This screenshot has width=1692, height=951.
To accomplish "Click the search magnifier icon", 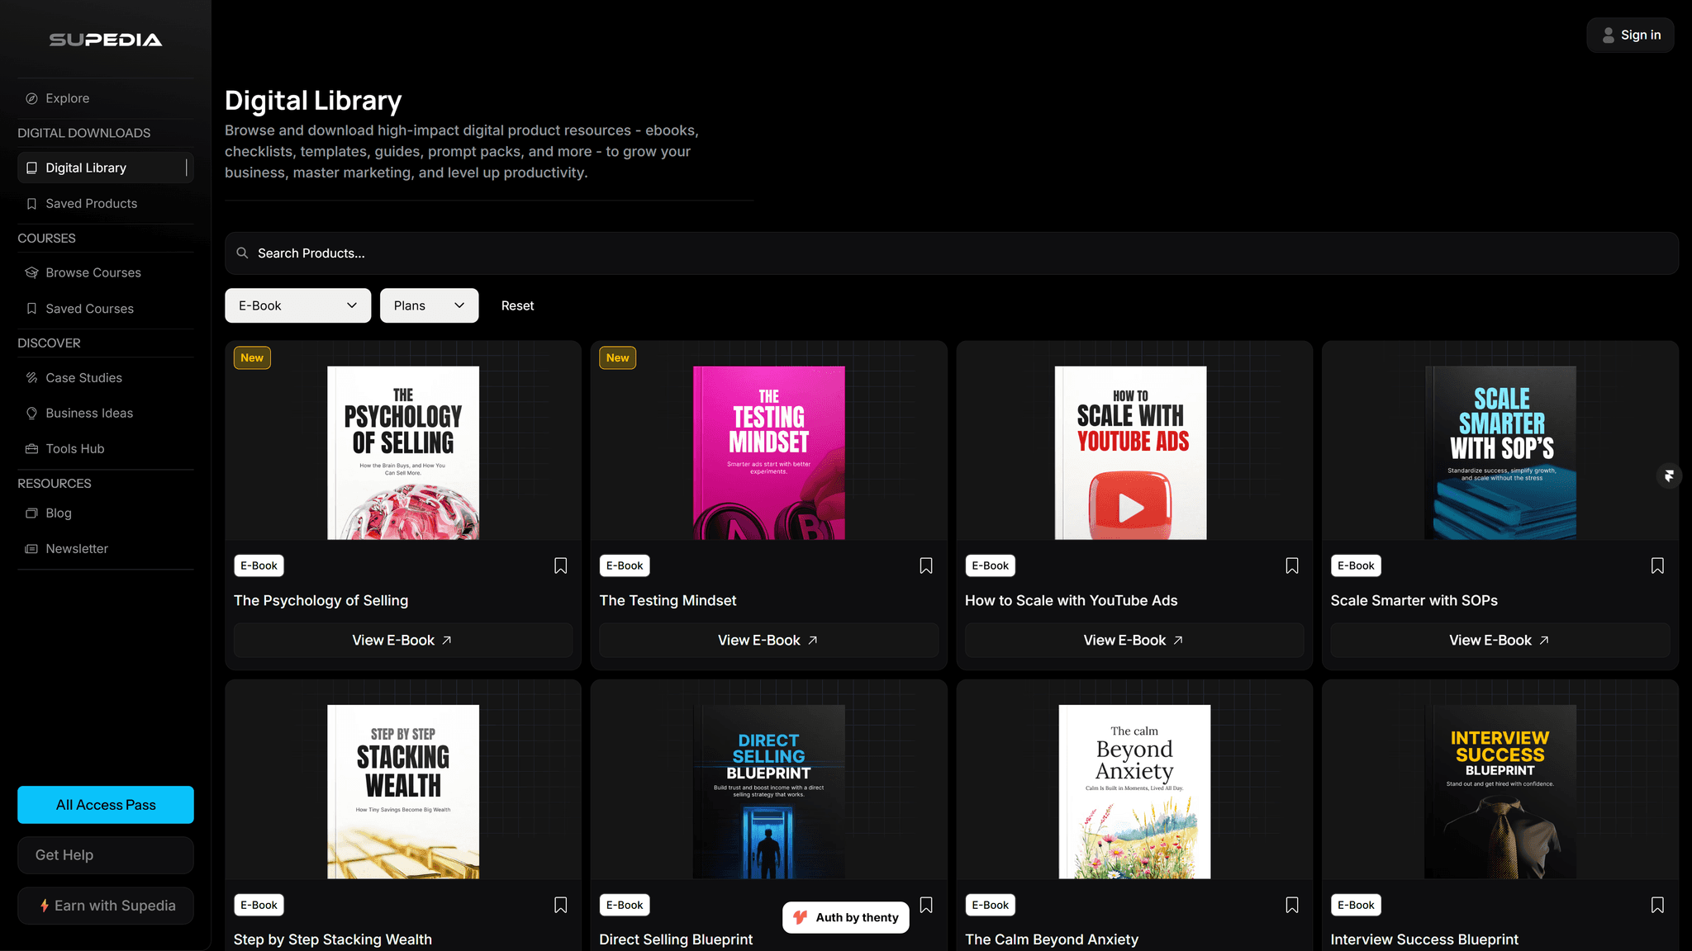I will (242, 253).
